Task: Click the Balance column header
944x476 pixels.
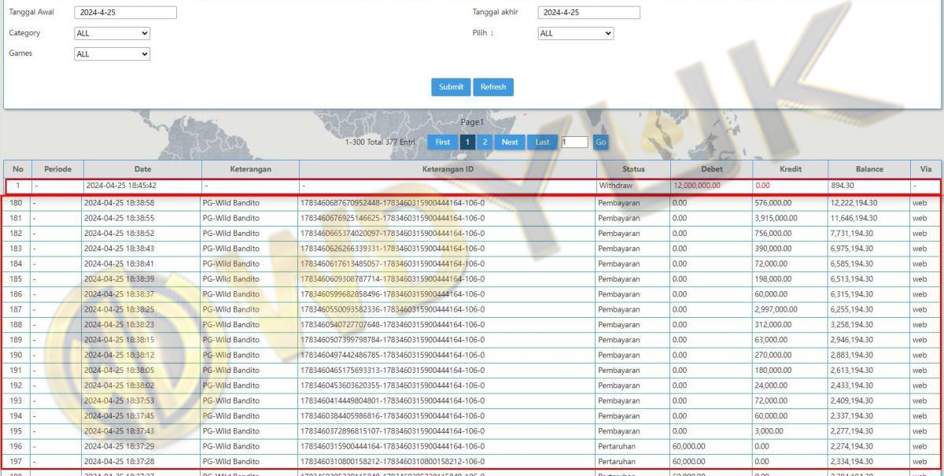Action: (869, 169)
